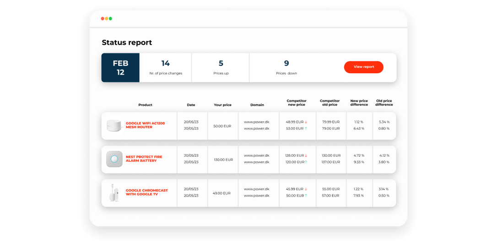Click the 137.00 EUR competitor old price
Viewport: 497px width, 246px height.
point(331,162)
